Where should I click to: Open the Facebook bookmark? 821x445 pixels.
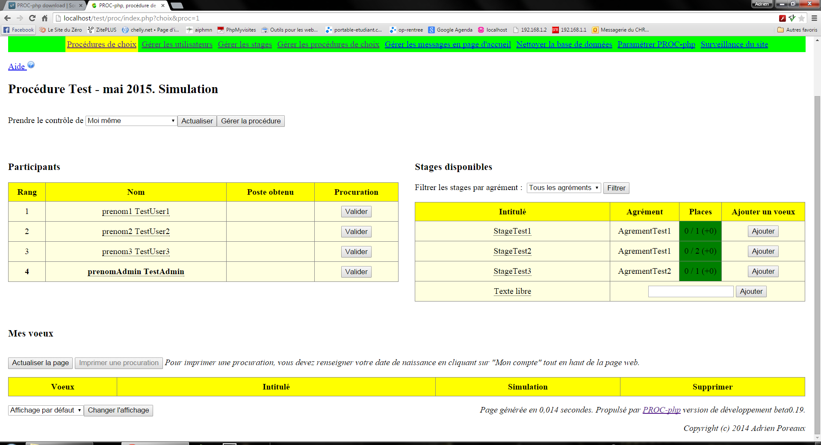pos(18,29)
